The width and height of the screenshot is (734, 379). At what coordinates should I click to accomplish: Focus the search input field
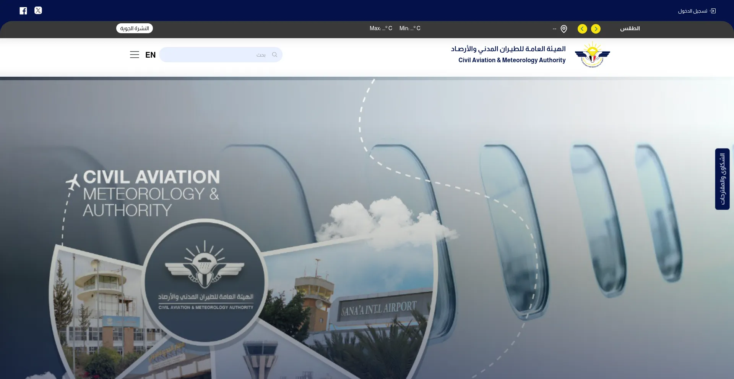tap(221, 55)
